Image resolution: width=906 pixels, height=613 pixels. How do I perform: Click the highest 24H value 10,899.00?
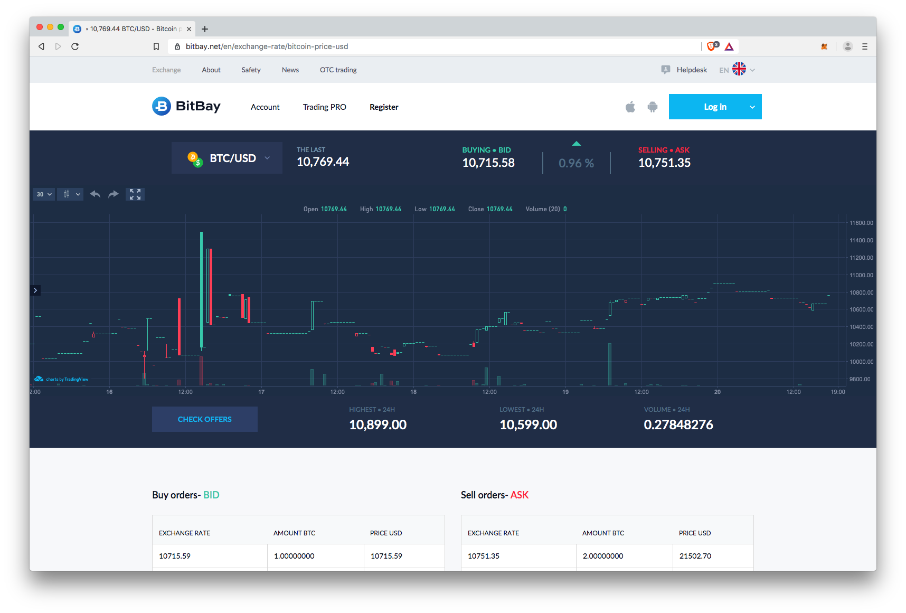coord(378,425)
